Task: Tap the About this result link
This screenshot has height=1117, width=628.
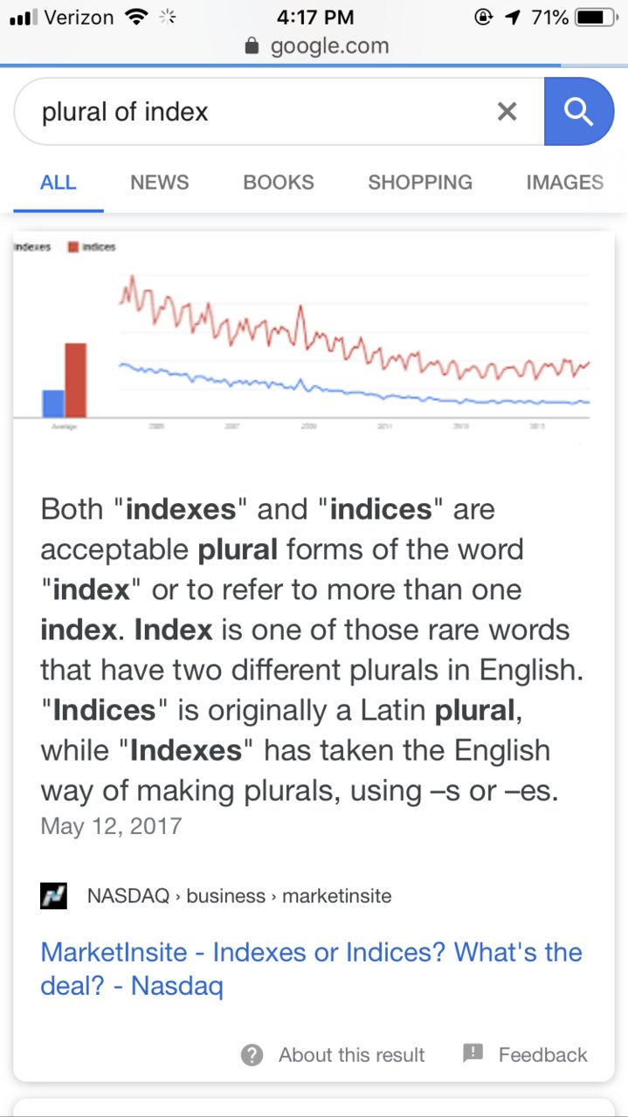Action: (x=352, y=1055)
